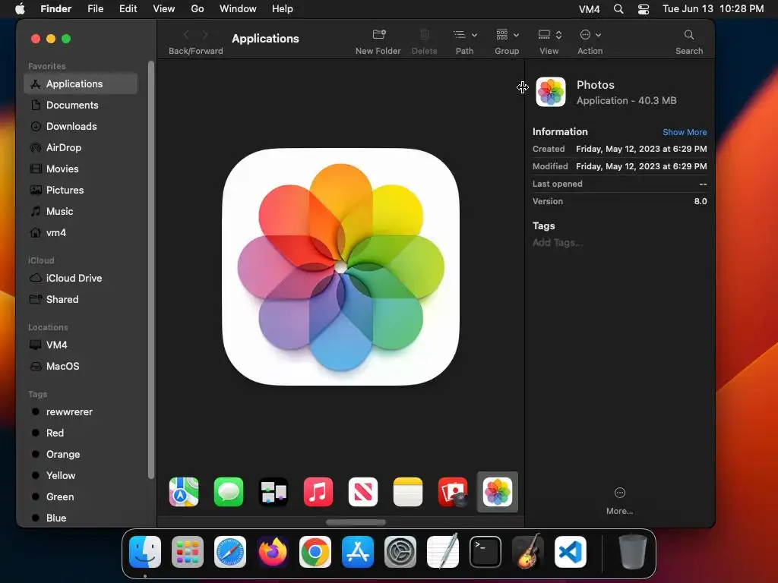The height and width of the screenshot is (583, 778).
Task: Open the Path toolbar dropdown
Action: [465, 35]
